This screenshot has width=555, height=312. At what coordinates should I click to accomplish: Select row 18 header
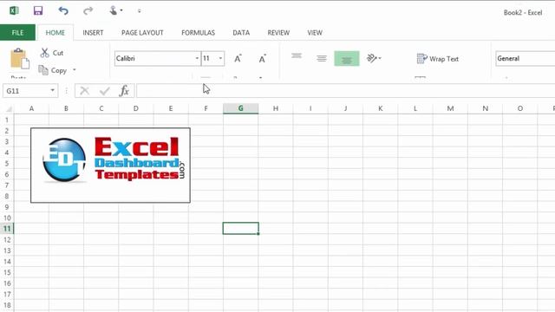pos(7,305)
